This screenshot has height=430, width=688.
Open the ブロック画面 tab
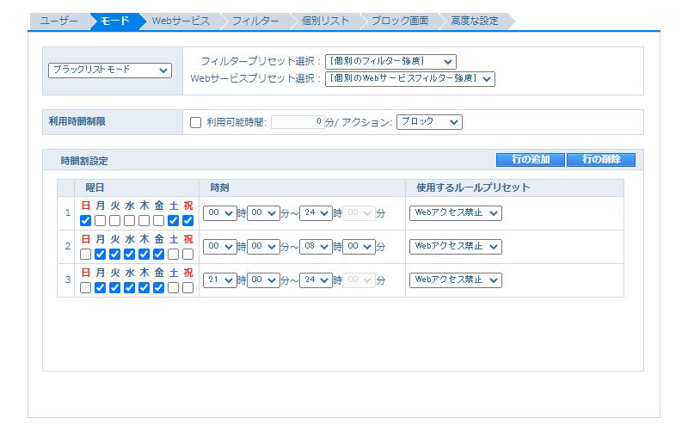coord(400,21)
